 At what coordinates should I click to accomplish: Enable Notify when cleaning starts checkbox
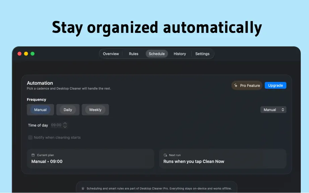tap(30, 137)
